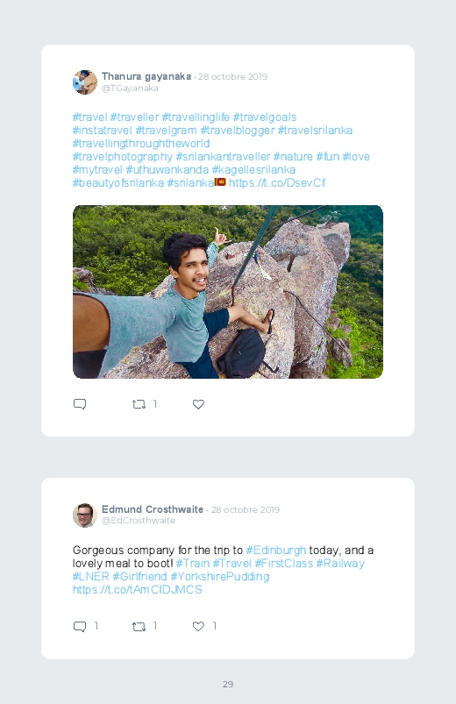
Task: Click the #LNER hashtag
Action: tap(90, 577)
